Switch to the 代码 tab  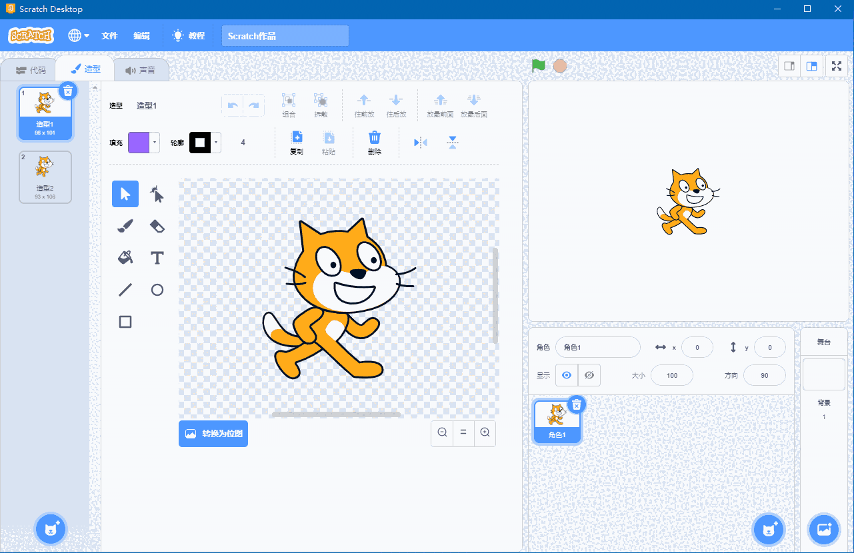(x=31, y=70)
